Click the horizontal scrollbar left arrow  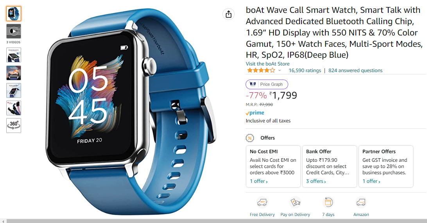3,221
